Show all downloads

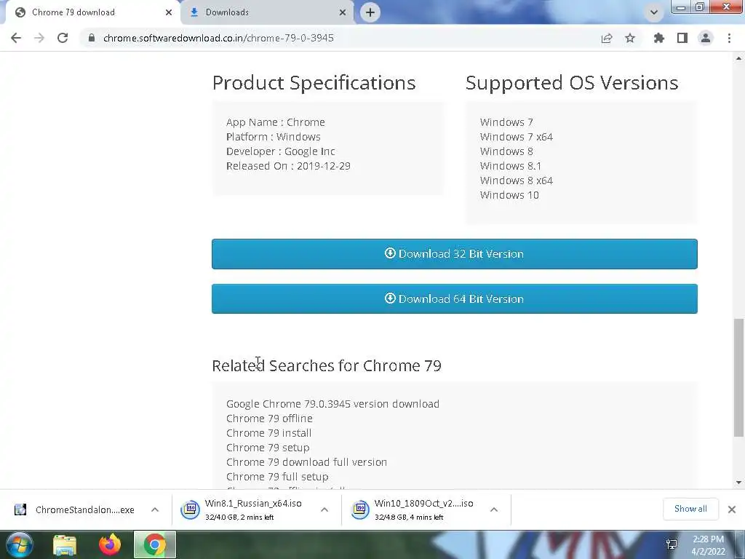tap(690, 509)
